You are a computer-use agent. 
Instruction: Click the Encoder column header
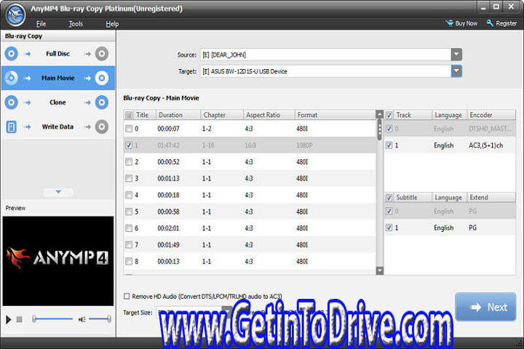point(491,115)
